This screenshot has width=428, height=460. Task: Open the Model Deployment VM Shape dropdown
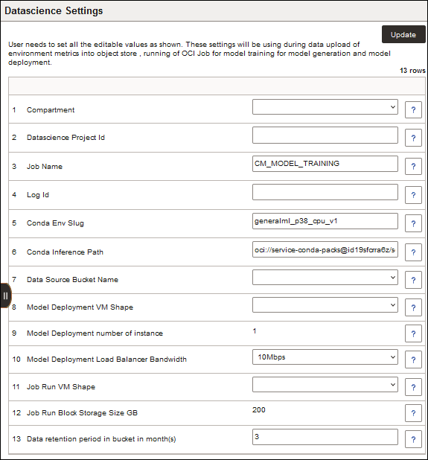(325, 305)
